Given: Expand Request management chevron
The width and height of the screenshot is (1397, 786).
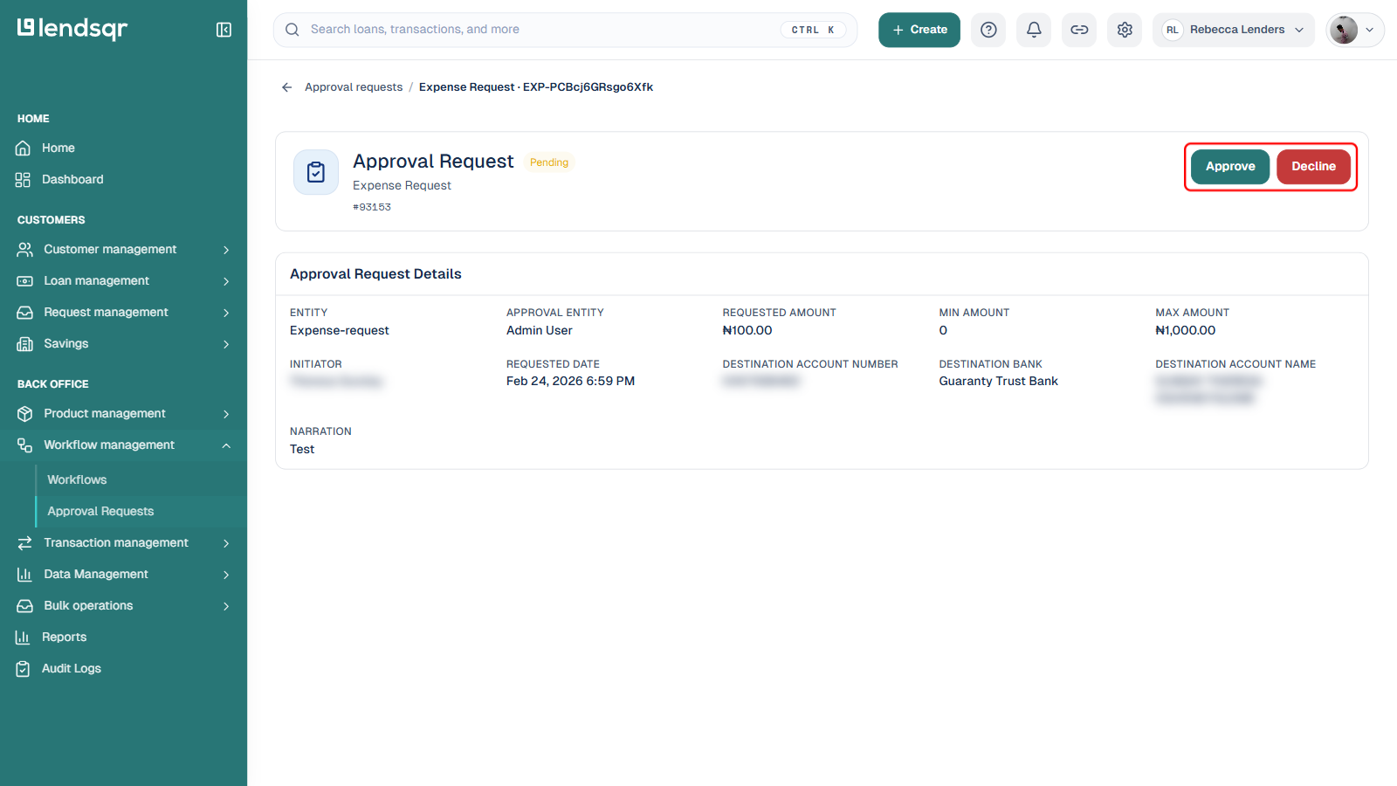Looking at the screenshot, I should pyautogui.click(x=226, y=313).
